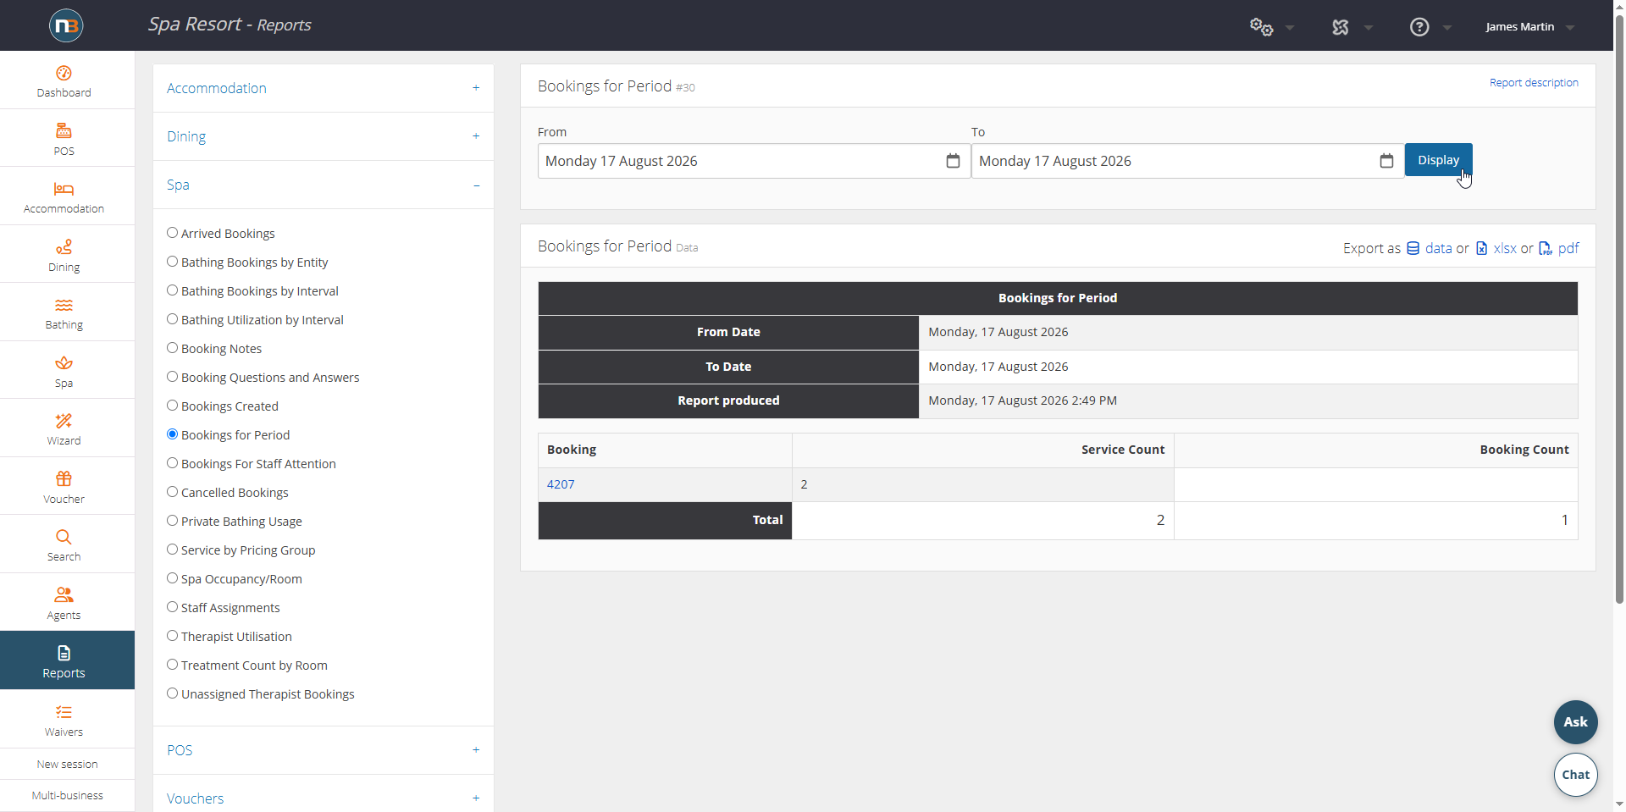
Task: Open the settings gears icon in header
Action: (1261, 27)
